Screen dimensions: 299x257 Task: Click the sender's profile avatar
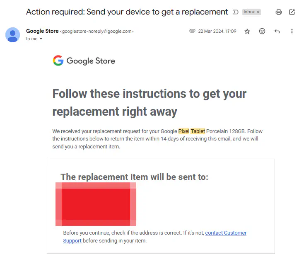tap(13, 34)
